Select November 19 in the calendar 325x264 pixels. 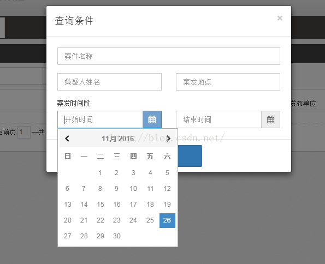pyautogui.click(x=167, y=205)
